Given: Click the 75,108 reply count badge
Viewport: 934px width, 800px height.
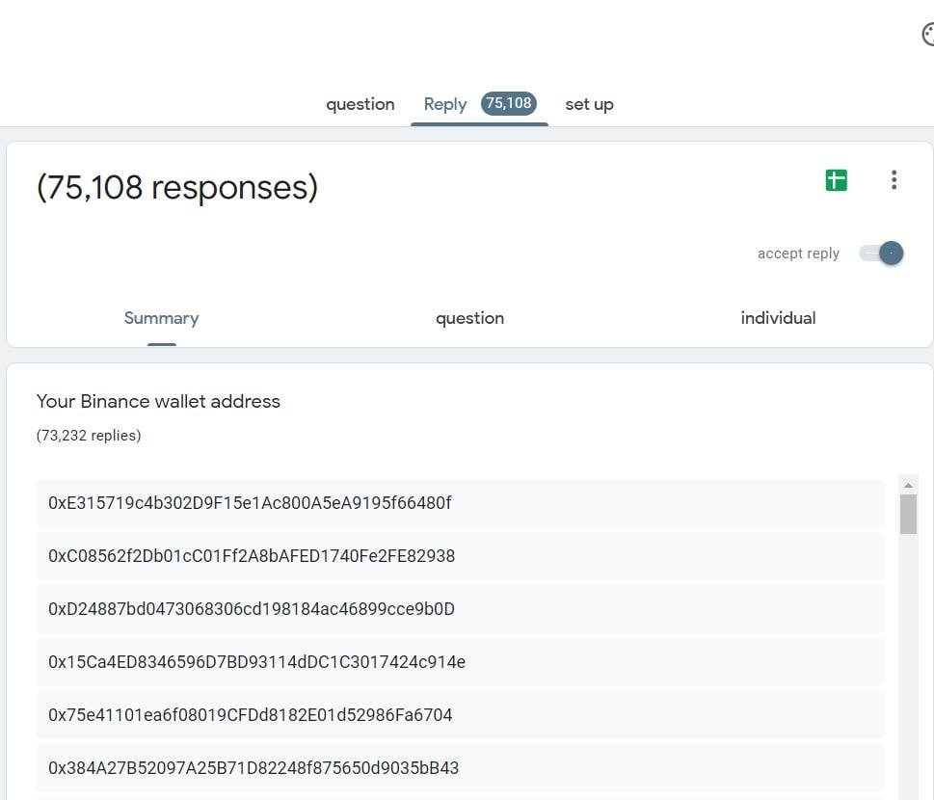Looking at the screenshot, I should tap(509, 103).
